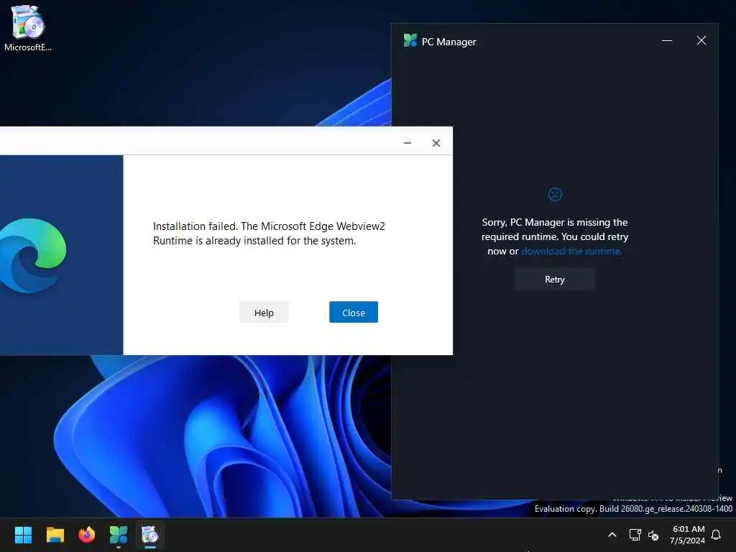Image resolution: width=736 pixels, height=552 pixels.
Task: Click Help in installer dialog
Action: coord(264,313)
